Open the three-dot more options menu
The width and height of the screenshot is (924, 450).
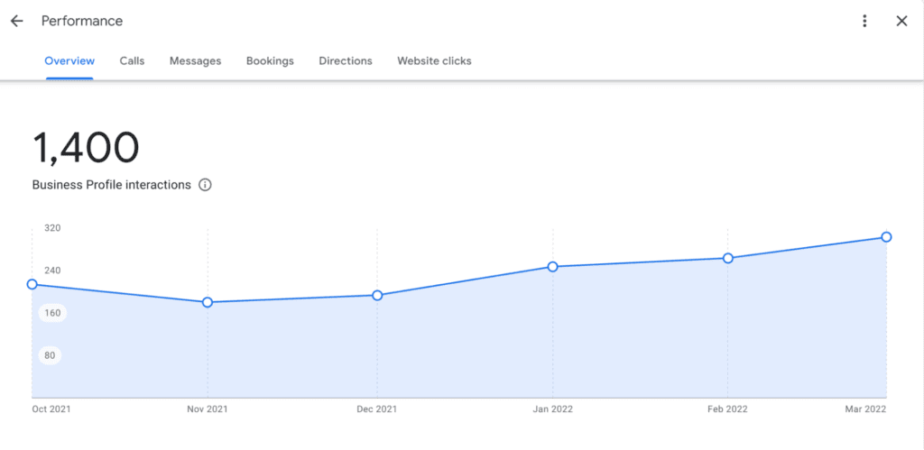(x=864, y=22)
